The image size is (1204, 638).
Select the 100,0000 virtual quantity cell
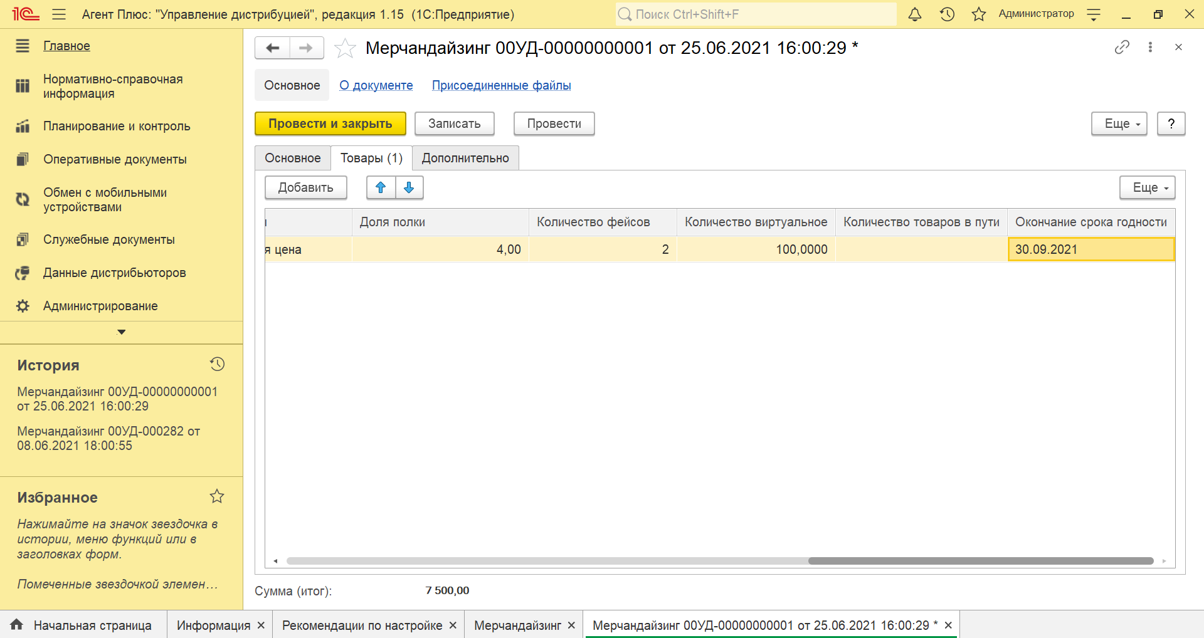click(756, 249)
